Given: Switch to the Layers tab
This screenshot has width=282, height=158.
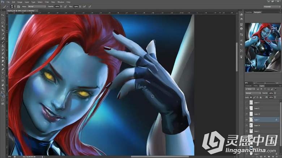Looking at the screenshot, I should coord(262,86).
